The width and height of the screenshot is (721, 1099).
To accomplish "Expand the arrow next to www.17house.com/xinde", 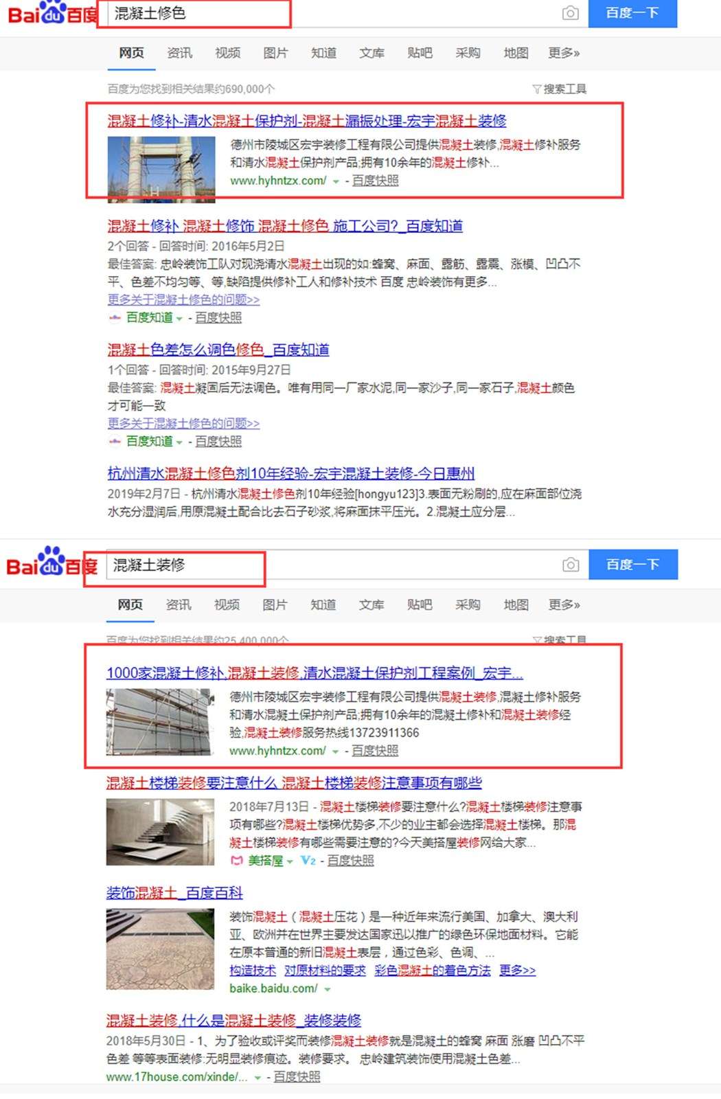I will tap(257, 1077).
